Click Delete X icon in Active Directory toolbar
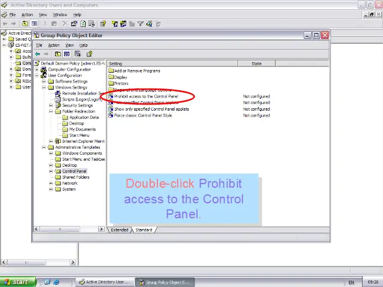The width and height of the screenshot is (383, 287). pos(65,24)
